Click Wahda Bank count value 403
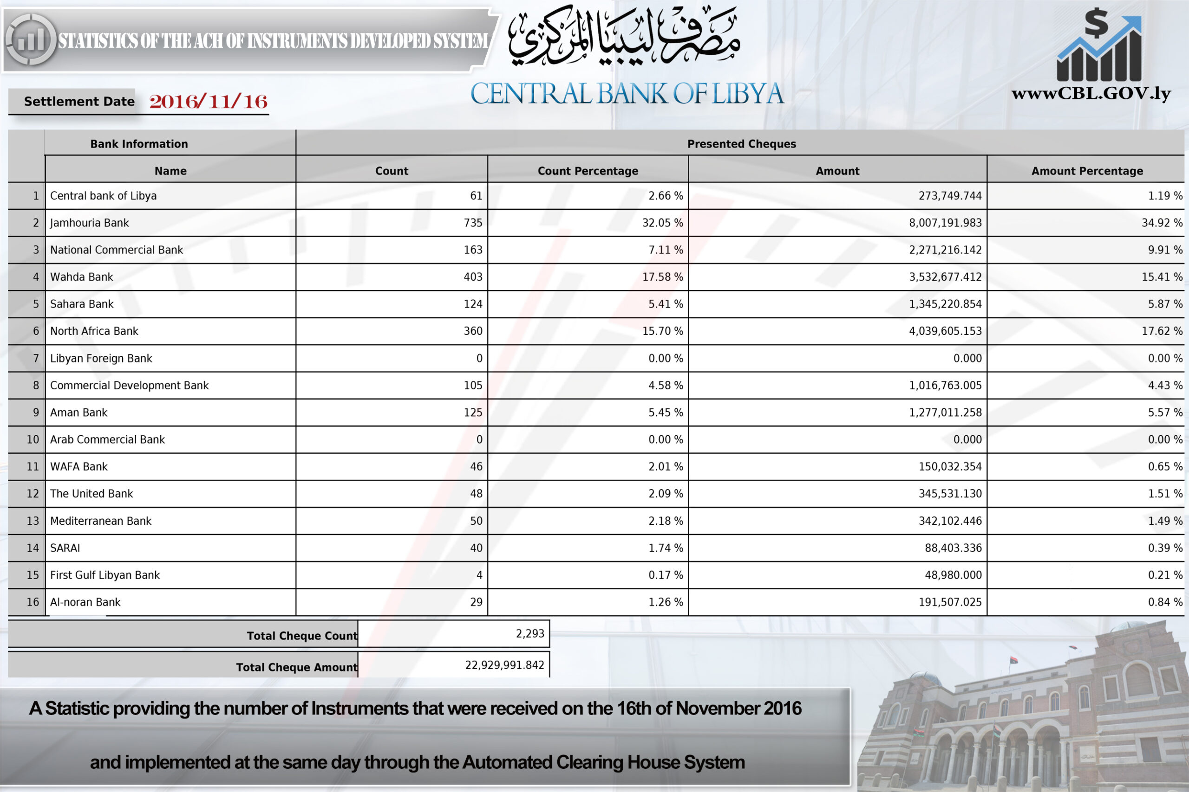This screenshot has height=792, width=1189. [473, 277]
